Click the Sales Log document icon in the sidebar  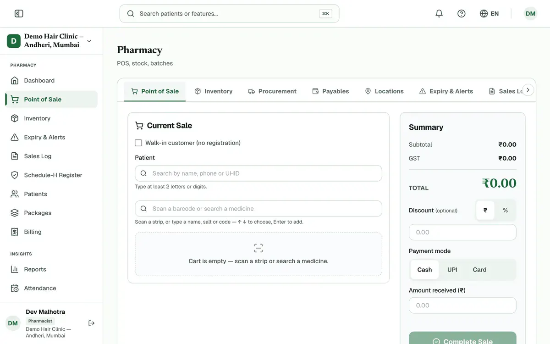click(x=15, y=156)
